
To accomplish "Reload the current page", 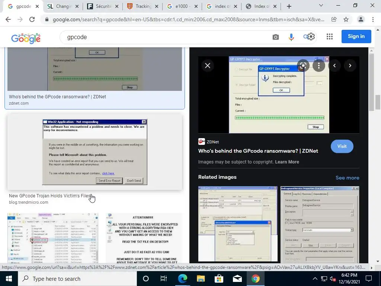I will tap(32, 19).
